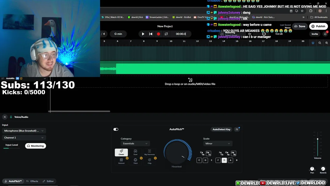Toggle the A note key
Image resolution: width=330 pixels, height=186 pixels.
coord(230,160)
